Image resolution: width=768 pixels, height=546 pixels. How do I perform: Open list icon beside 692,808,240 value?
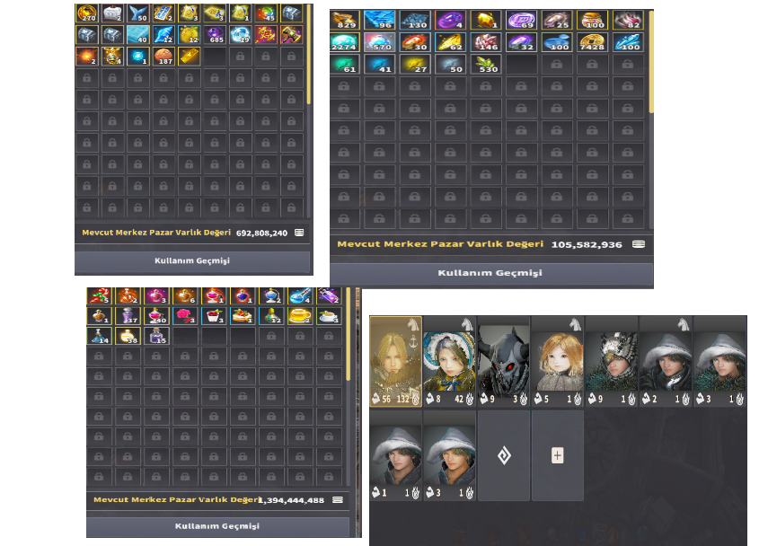299,233
